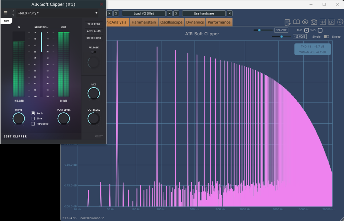The image size is (344, 221).
Task: Select the Parabolic clipping mode checkbox
Action: tap(33, 124)
